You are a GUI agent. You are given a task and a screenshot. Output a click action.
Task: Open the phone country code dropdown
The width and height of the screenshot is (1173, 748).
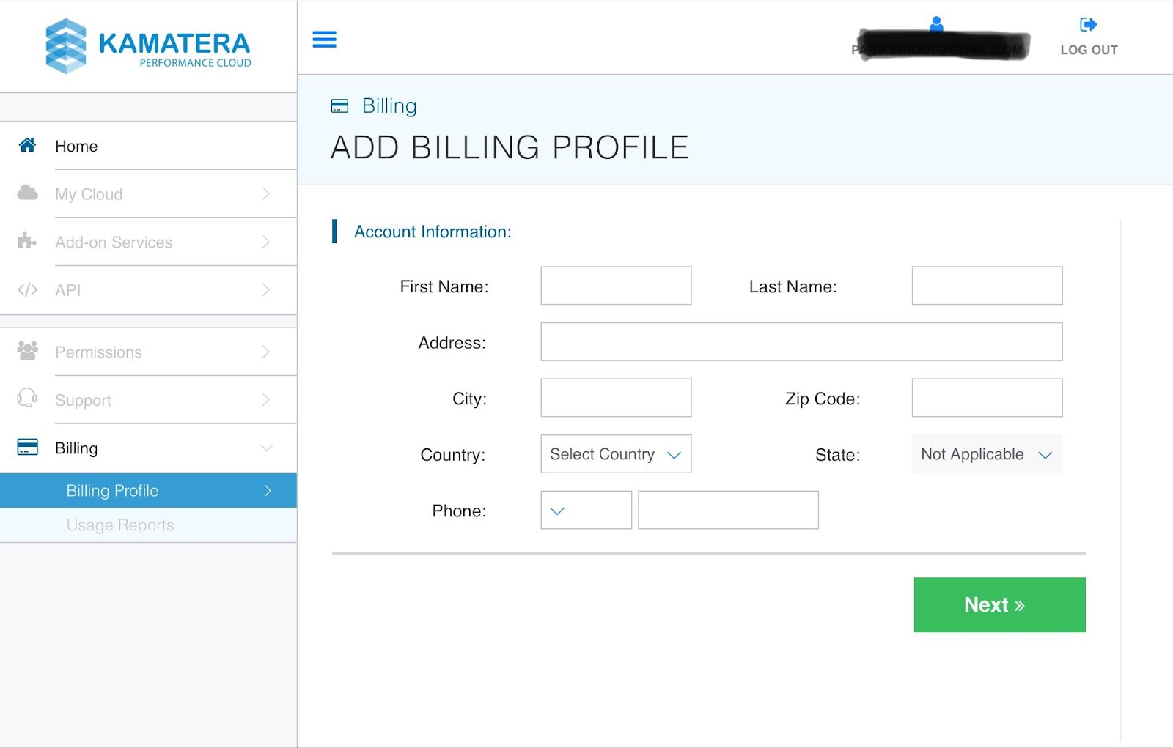(586, 510)
